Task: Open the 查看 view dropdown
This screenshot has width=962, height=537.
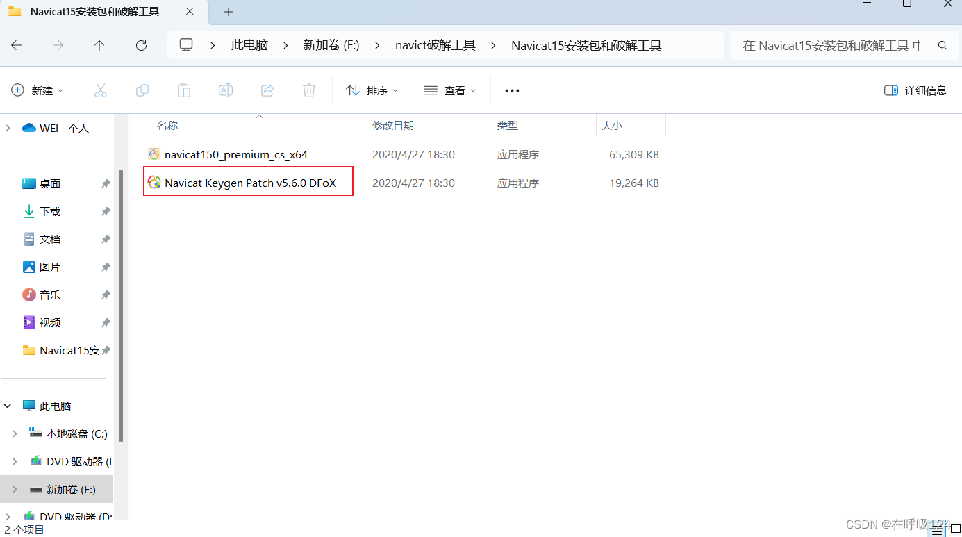Action: pyautogui.click(x=450, y=90)
